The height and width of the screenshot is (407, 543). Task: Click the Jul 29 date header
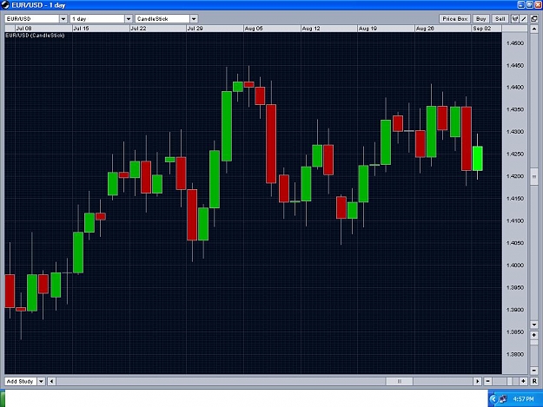(x=195, y=29)
